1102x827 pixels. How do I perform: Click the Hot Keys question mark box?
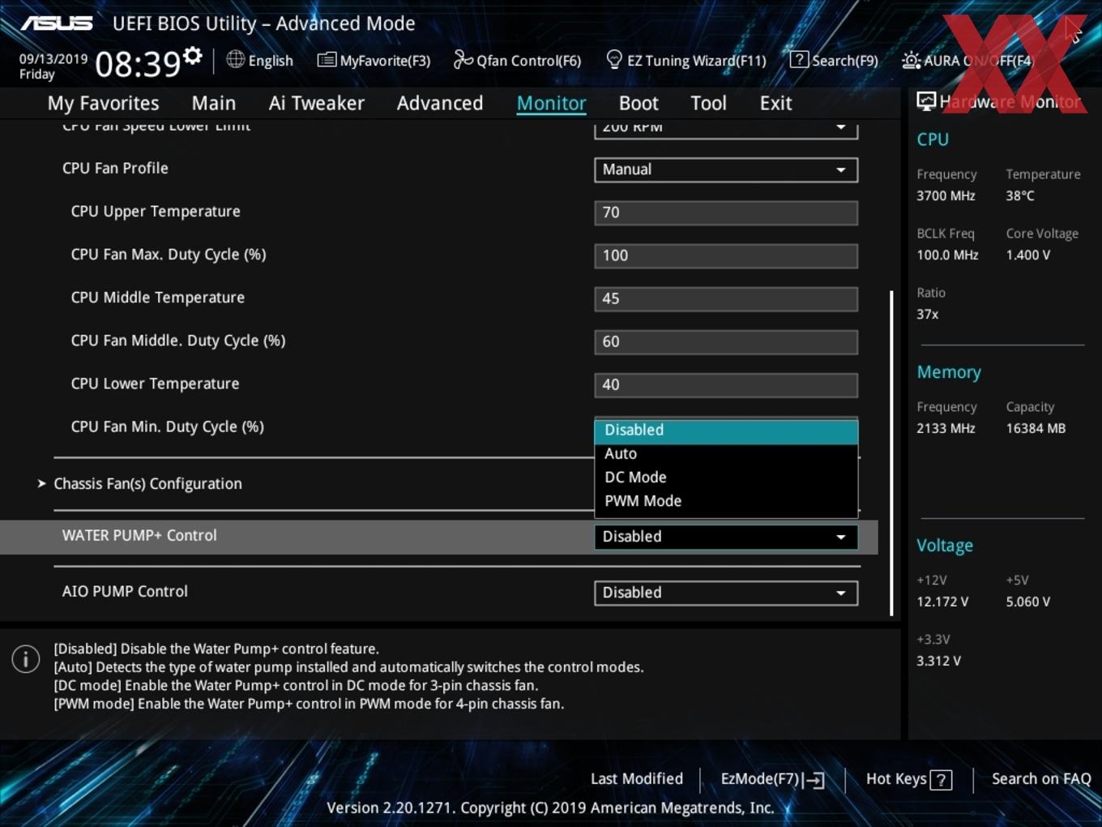(941, 780)
